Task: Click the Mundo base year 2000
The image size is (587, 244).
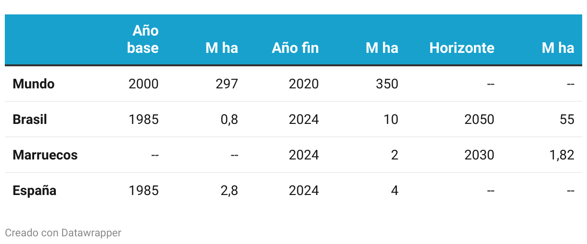Action: pyautogui.click(x=144, y=84)
